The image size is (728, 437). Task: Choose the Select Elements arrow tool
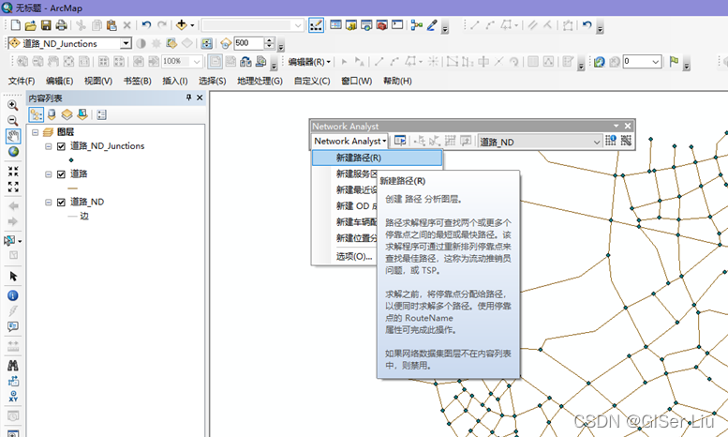coord(13,276)
